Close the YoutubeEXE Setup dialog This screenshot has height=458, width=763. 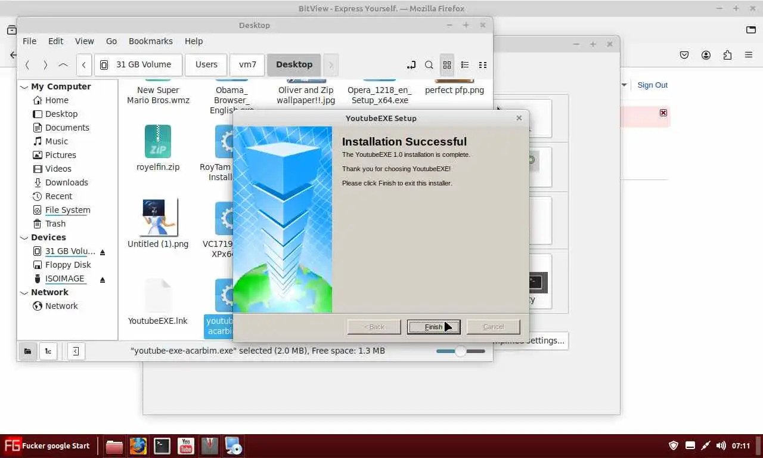[519, 118]
